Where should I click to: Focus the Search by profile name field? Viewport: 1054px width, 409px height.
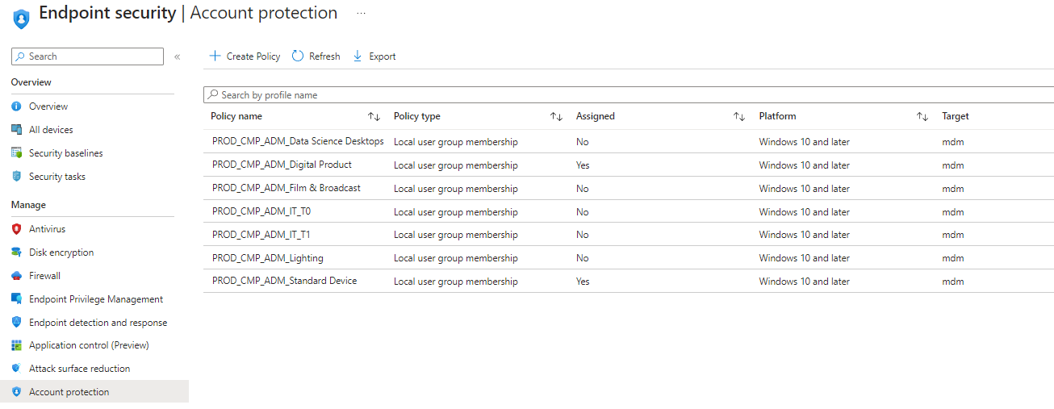(629, 95)
